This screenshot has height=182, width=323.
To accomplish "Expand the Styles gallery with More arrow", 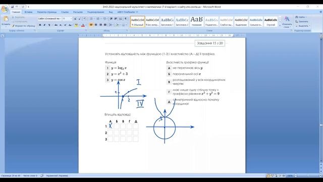I will point(280,26).
